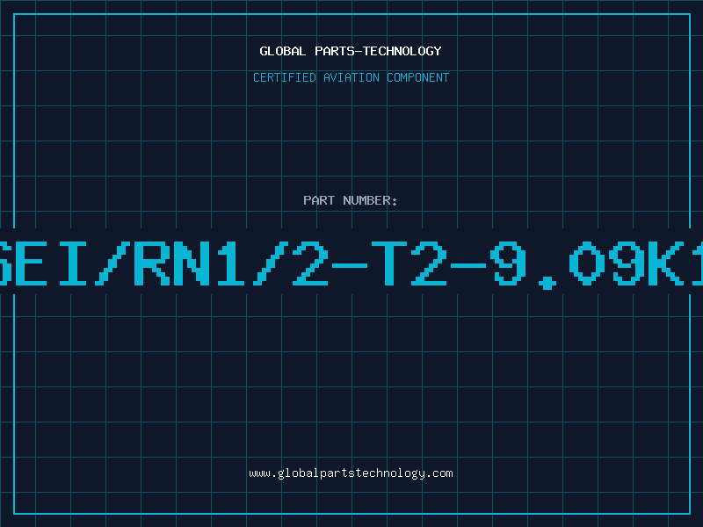This screenshot has width=703, height=527.
Task: Click the word GLOBAL in the header
Action: (x=282, y=51)
